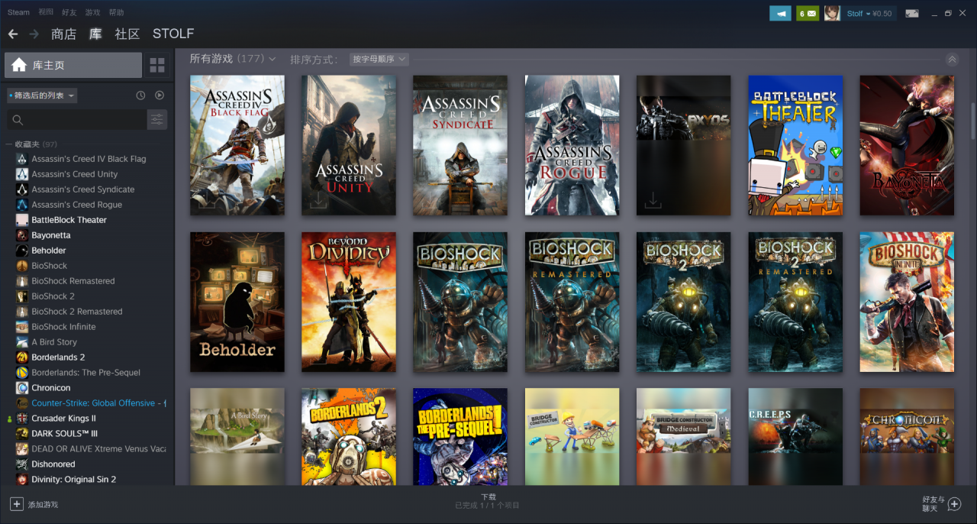Click 添加游戏 label
The height and width of the screenshot is (524, 977).
point(43,505)
